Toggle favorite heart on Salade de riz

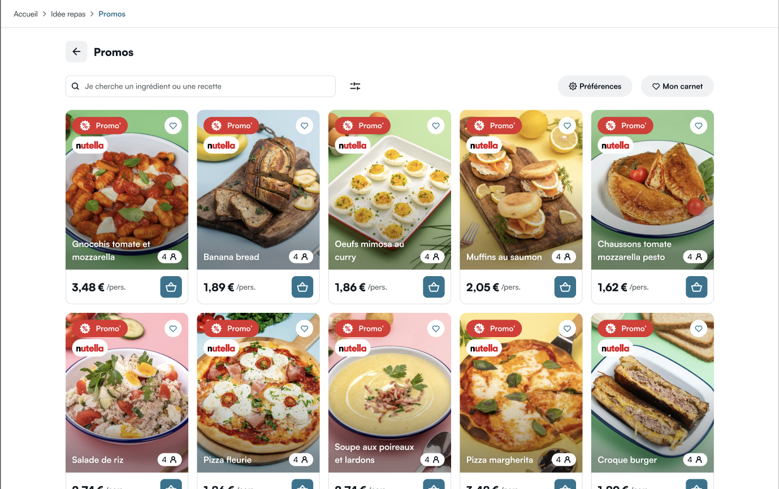(174, 329)
